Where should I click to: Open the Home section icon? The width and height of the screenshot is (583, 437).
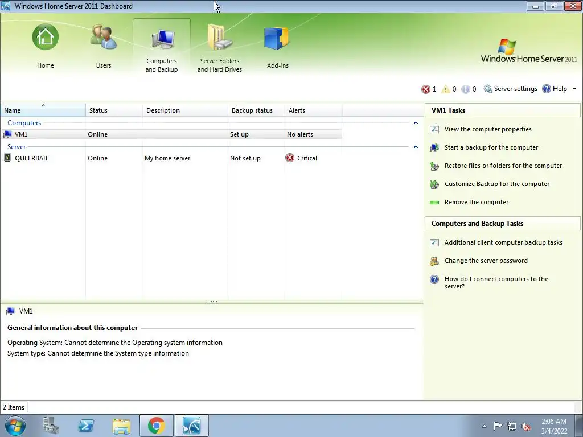pos(46,37)
